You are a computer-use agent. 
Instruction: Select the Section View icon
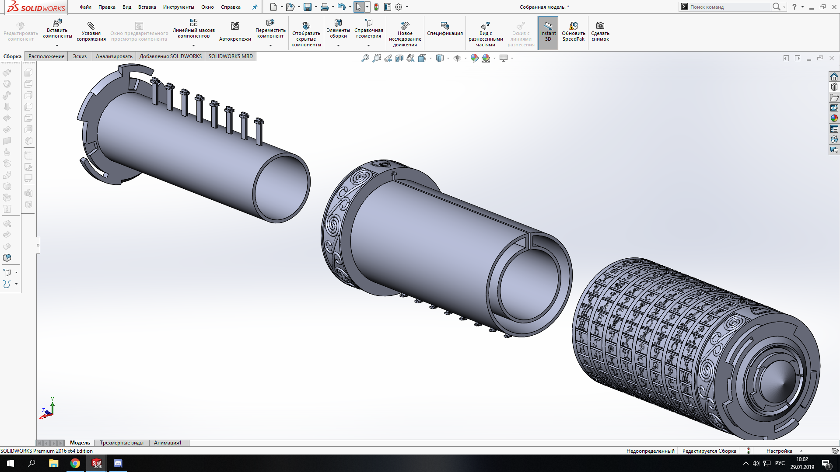tap(399, 58)
